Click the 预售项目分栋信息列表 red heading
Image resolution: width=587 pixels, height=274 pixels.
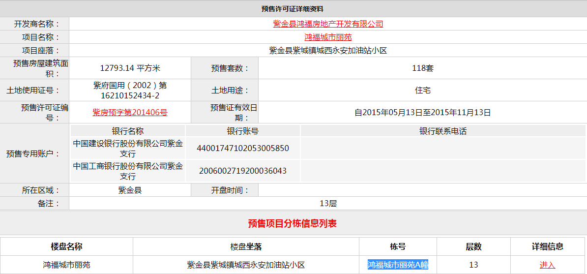pos(293,224)
